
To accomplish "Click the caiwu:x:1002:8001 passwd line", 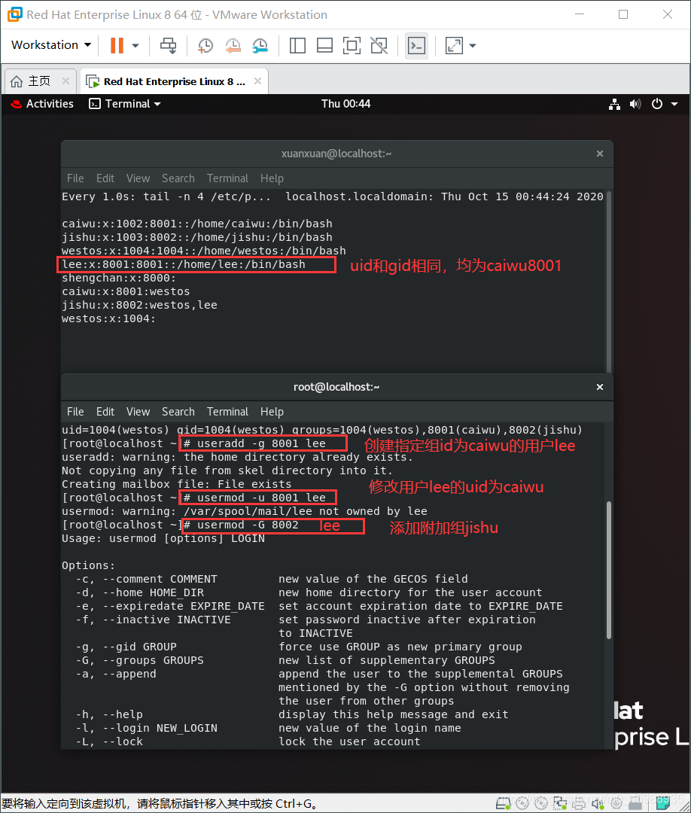I will click(197, 224).
